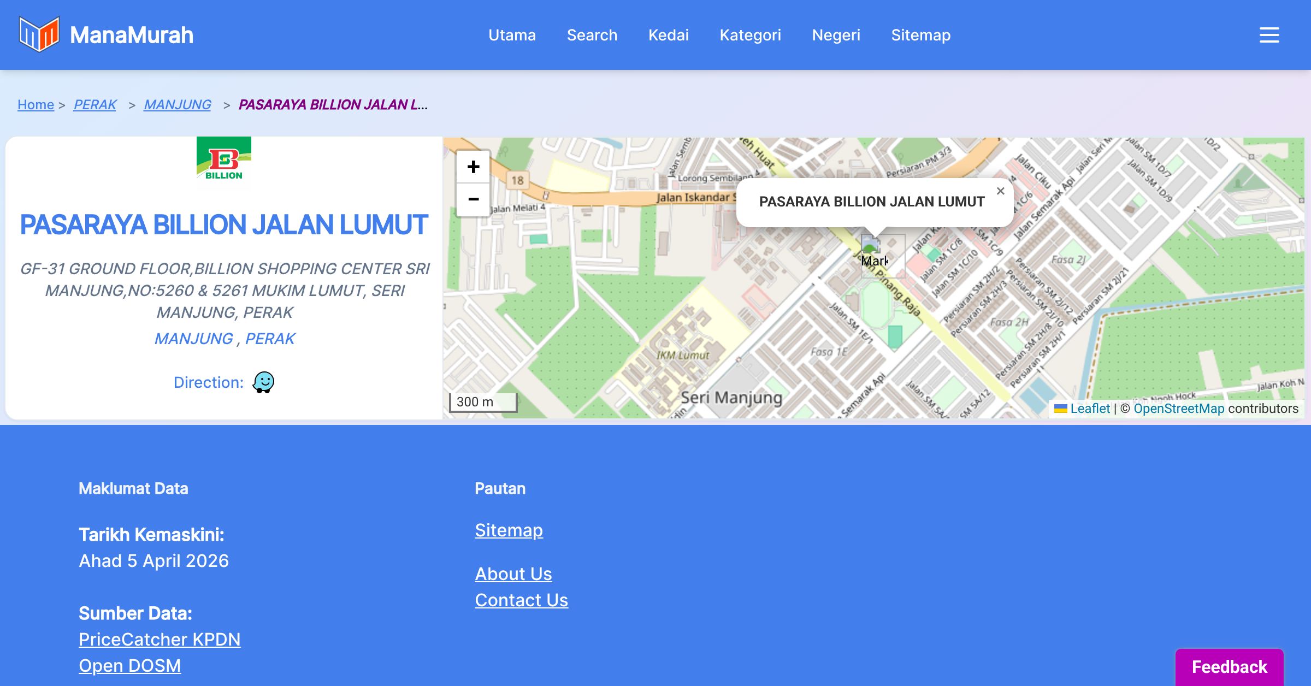
Task: Open the Leaflet attribution link
Action: (x=1089, y=409)
